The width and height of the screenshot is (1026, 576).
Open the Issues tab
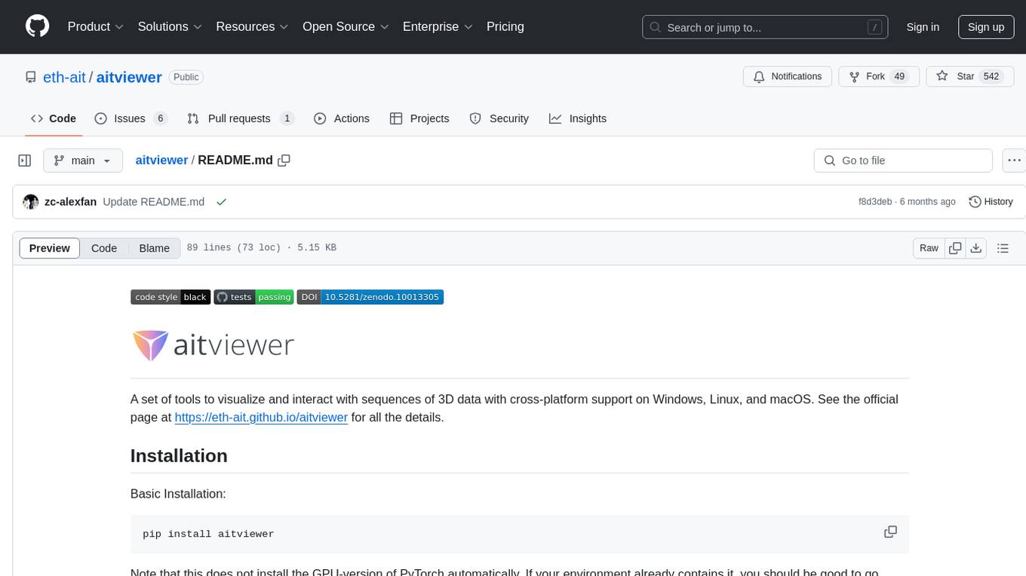point(131,118)
